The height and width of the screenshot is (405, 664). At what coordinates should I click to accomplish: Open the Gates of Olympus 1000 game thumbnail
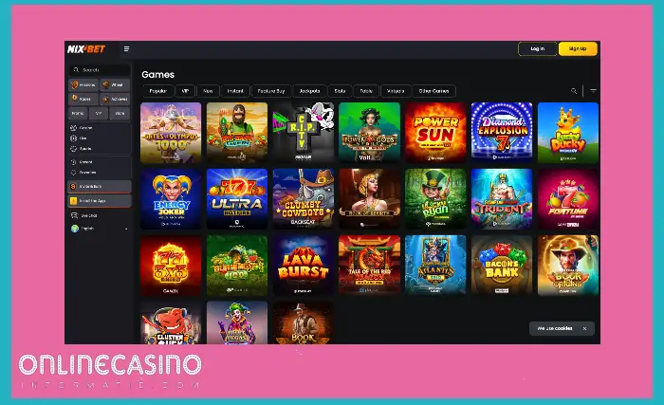(x=171, y=133)
